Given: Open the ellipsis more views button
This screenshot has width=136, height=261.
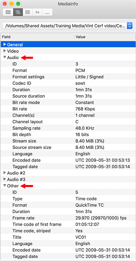Looking at the screenshot, I should click(x=47, y=12).
